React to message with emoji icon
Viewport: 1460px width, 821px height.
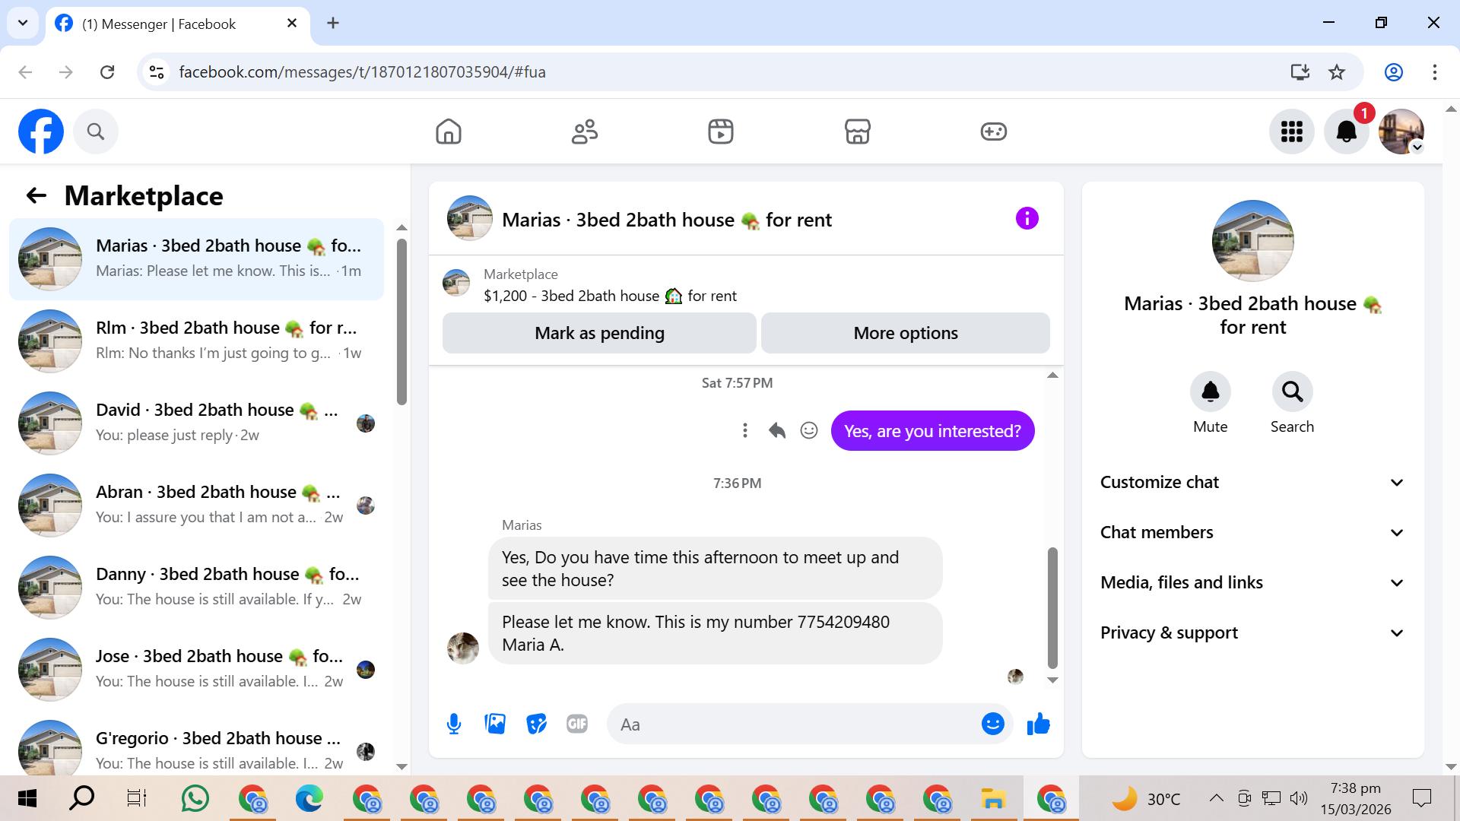pos(809,431)
